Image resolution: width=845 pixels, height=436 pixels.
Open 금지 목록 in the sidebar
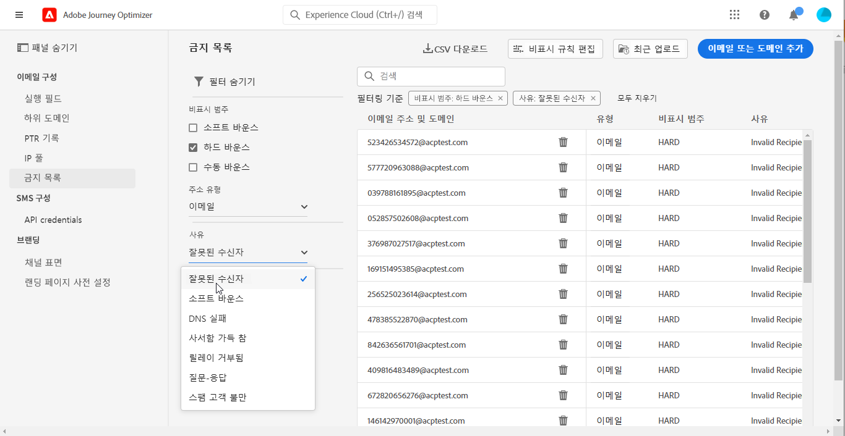(x=72, y=178)
